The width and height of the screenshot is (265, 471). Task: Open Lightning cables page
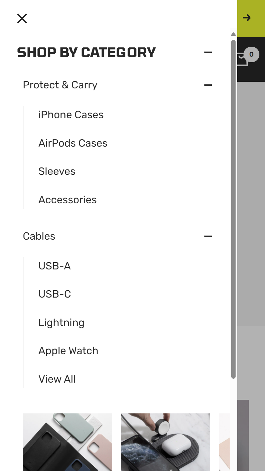[61, 323]
